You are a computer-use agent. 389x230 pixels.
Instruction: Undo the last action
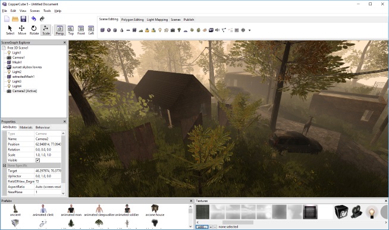[34, 19]
